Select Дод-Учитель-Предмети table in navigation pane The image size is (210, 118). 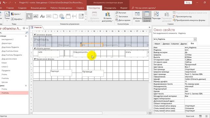[12, 55]
